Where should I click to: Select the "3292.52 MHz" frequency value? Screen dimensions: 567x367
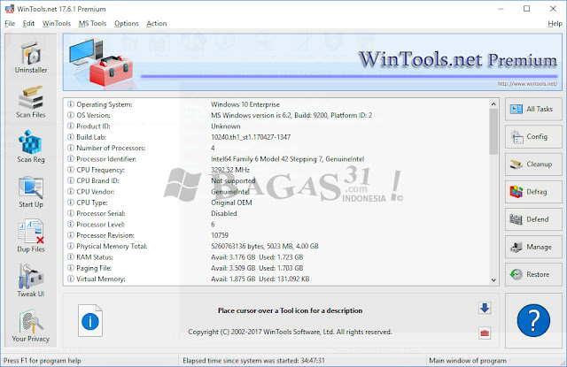230,170
